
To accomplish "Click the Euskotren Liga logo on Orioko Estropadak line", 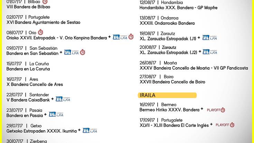I will [120, 37].
